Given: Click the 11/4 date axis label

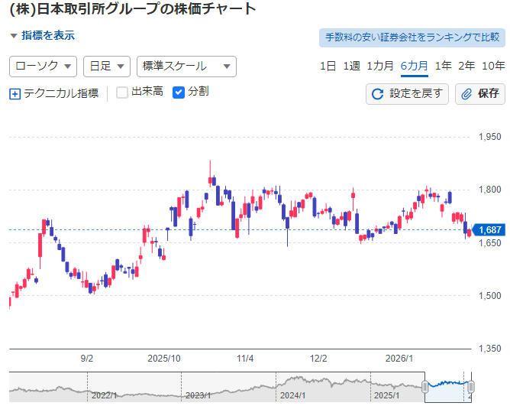Looking at the screenshot, I should (x=245, y=359).
